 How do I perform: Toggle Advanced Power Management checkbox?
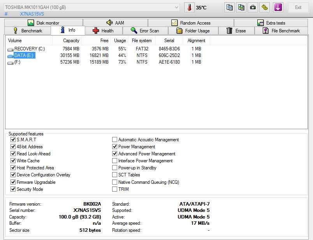click(x=114, y=153)
